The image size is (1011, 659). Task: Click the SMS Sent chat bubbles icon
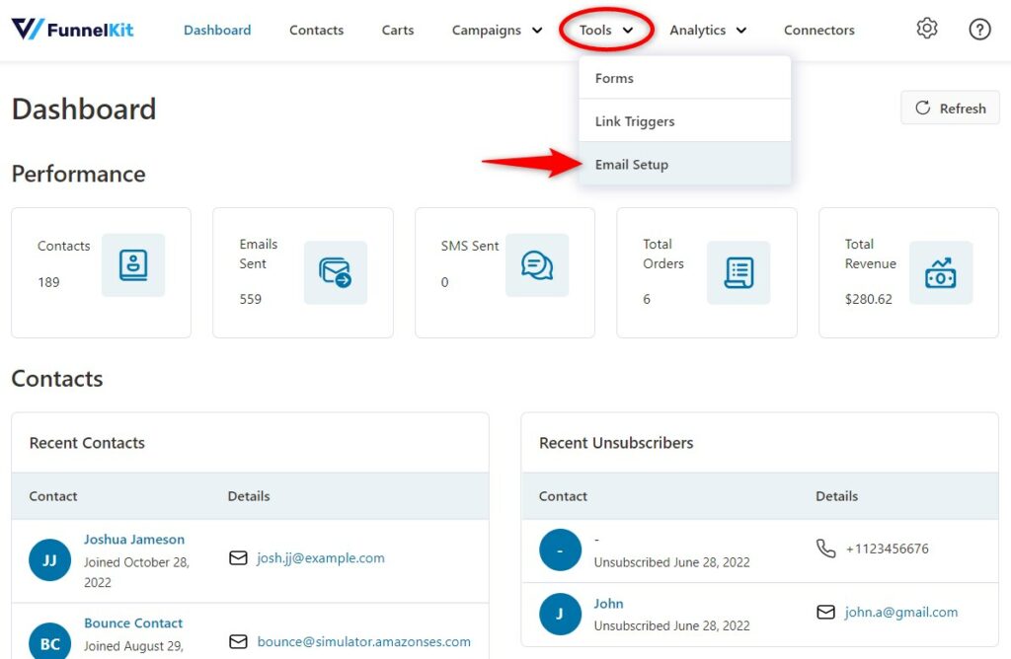[537, 264]
